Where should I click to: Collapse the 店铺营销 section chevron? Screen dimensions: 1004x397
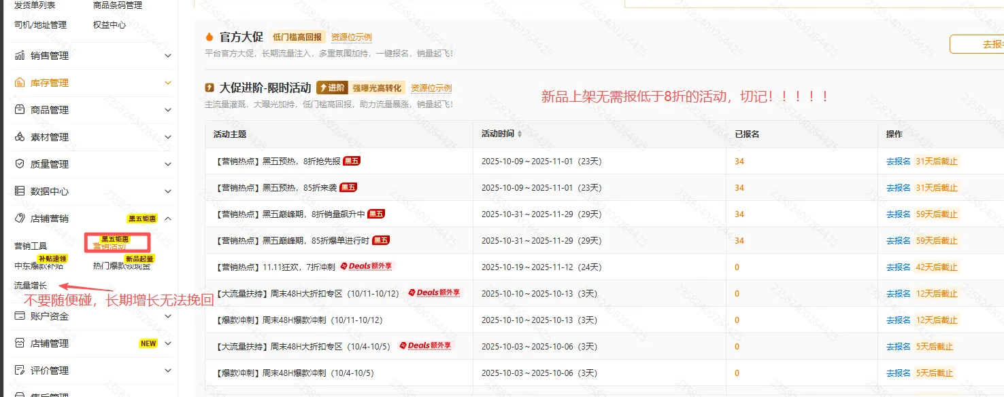[x=168, y=219]
